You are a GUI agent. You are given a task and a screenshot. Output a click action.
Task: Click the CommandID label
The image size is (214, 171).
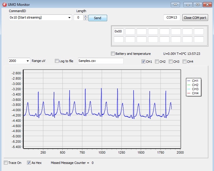(17, 11)
